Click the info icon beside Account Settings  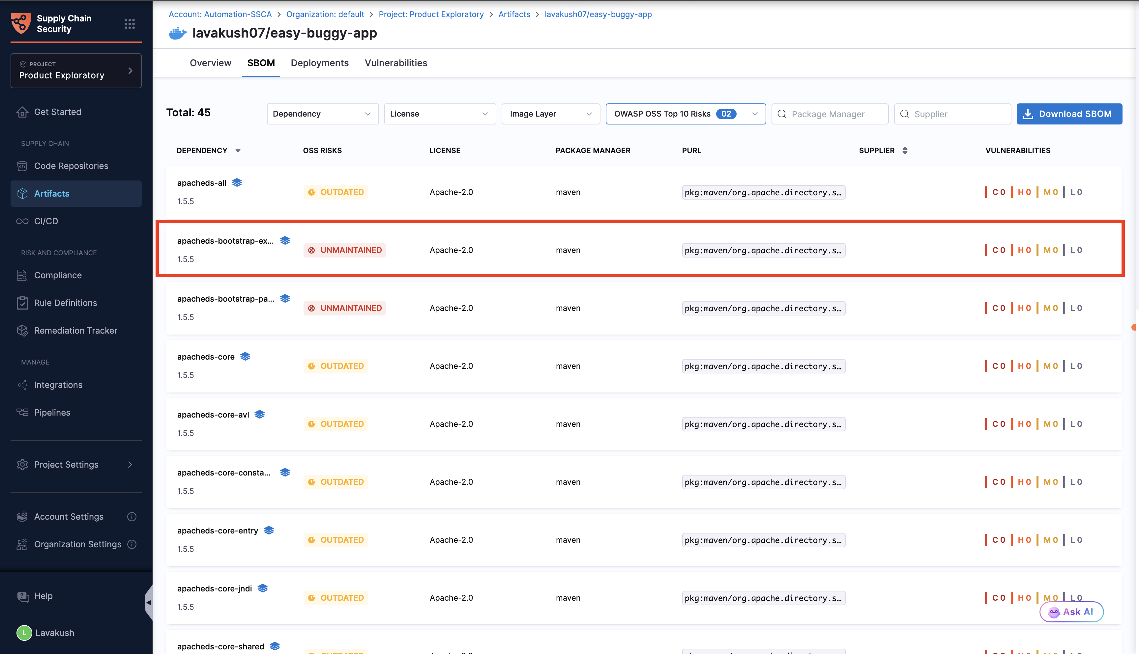point(132,517)
